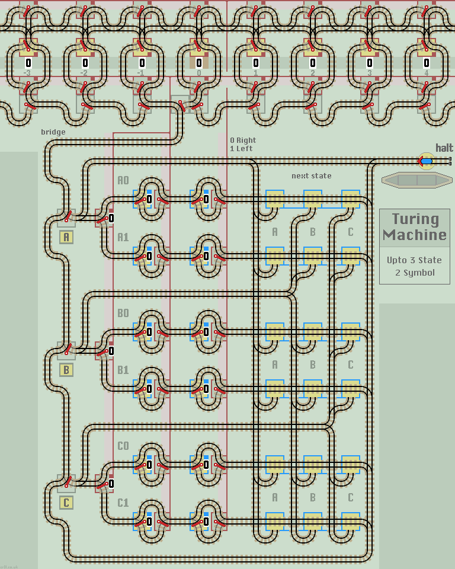This screenshot has width=455, height=569.
Task: Toggle tape cell -3 value
Action: [x=28, y=63]
